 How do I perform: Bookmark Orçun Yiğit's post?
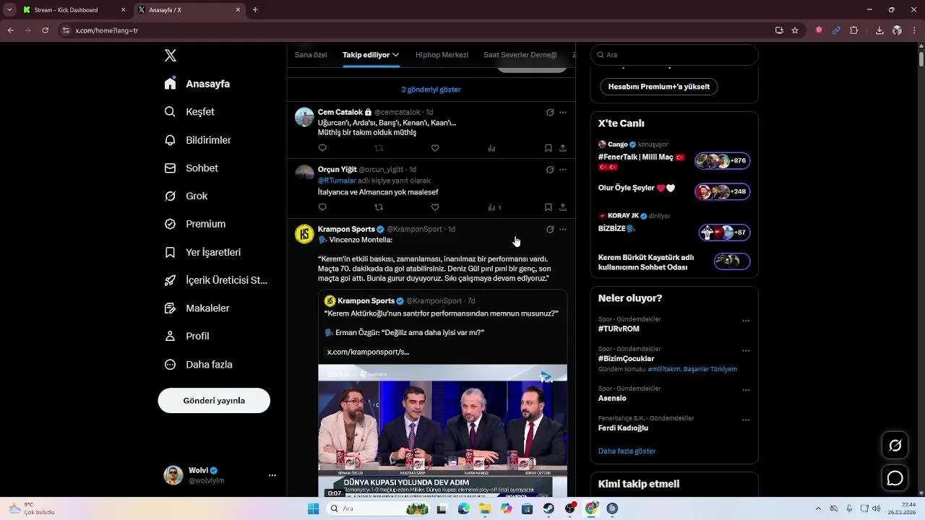click(x=548, y=207)
